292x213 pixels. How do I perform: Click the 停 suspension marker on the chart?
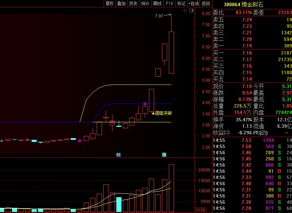point(164,155)
